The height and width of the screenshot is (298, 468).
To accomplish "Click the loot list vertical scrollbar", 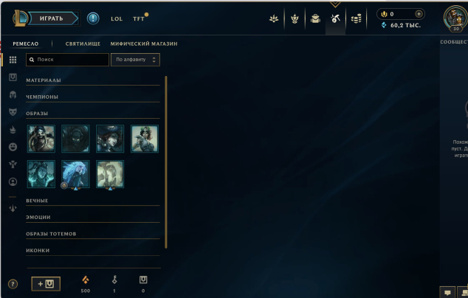I will pos(166,162).
